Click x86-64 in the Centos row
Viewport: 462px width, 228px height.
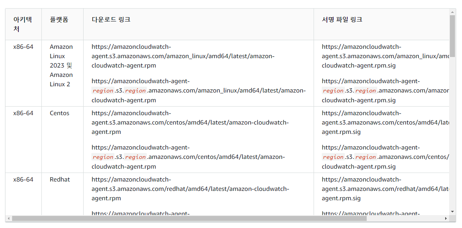[23, 113]
